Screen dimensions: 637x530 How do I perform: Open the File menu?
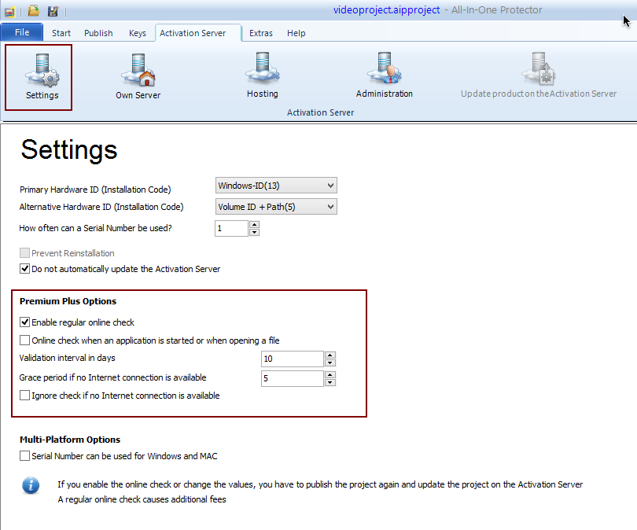[x=22, y=32]
